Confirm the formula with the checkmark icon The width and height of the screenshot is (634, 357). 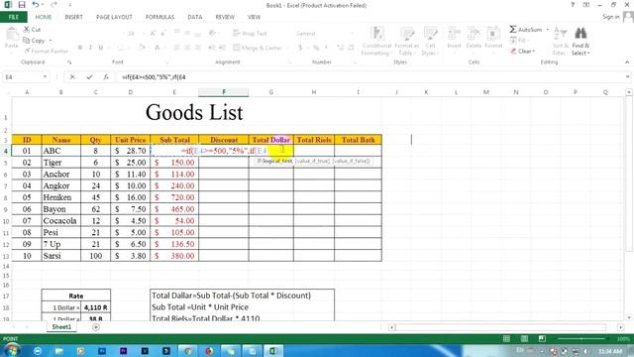coord(89,77)
